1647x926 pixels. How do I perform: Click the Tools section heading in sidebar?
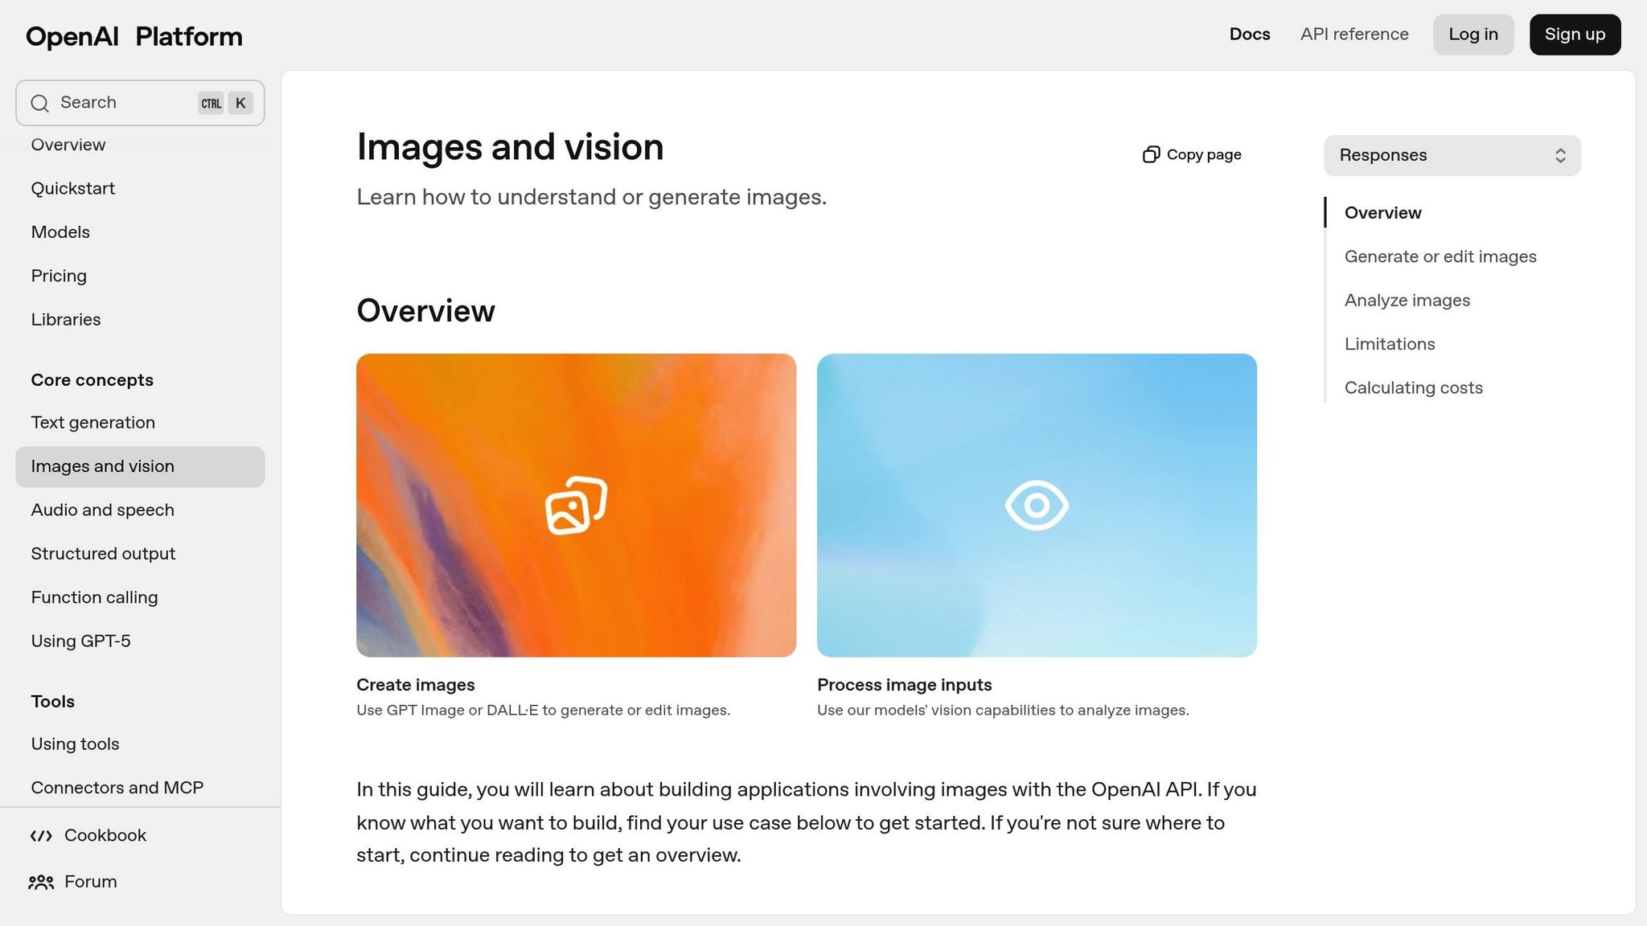(53, 702)
